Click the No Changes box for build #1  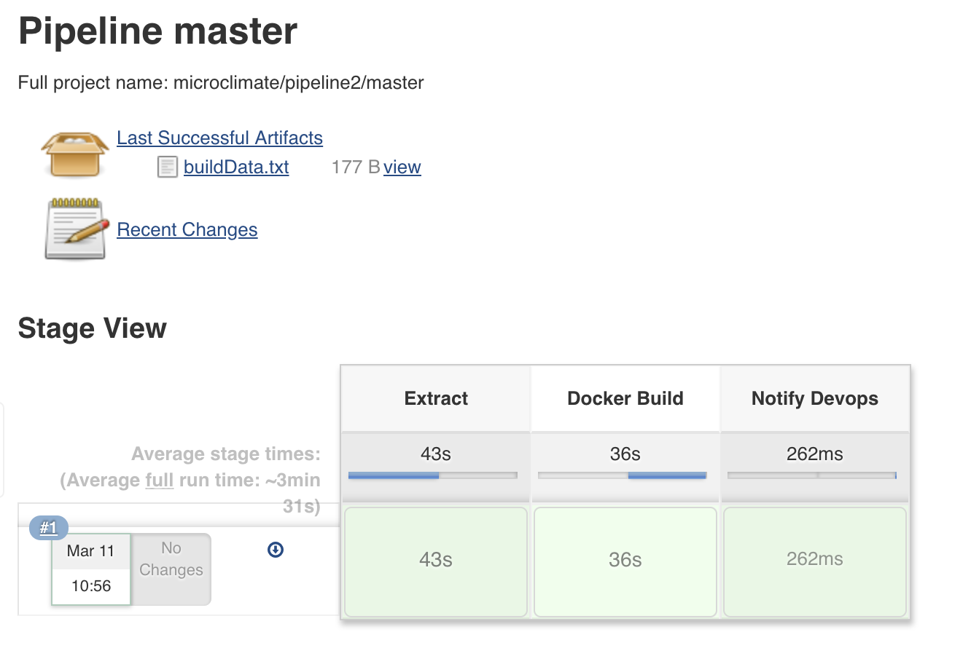[171, 569]
